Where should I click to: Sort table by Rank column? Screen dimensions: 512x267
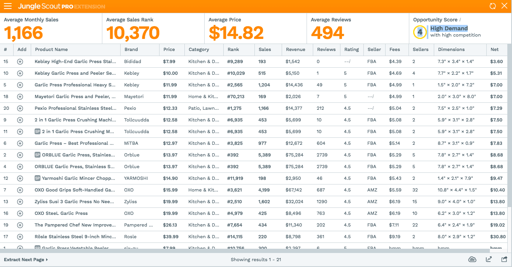[233, 49]
